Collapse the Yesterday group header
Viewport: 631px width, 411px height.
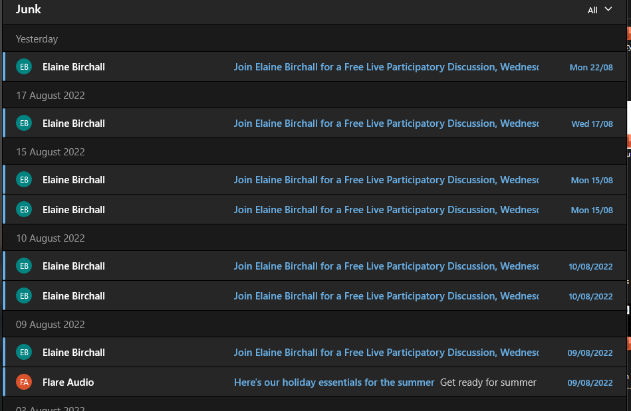point(37,39)
